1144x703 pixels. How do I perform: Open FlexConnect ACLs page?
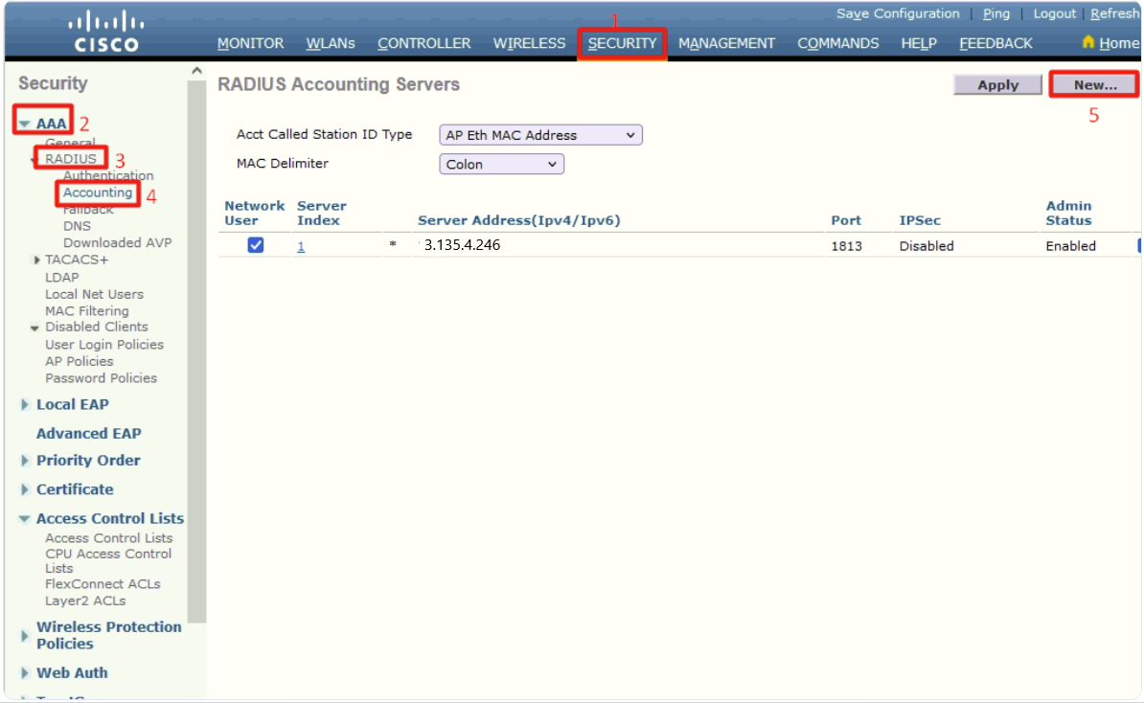click(x=103, y=584)
